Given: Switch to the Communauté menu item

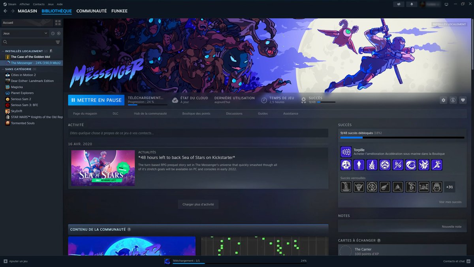Looking at the screenshot, I should 92,11.
